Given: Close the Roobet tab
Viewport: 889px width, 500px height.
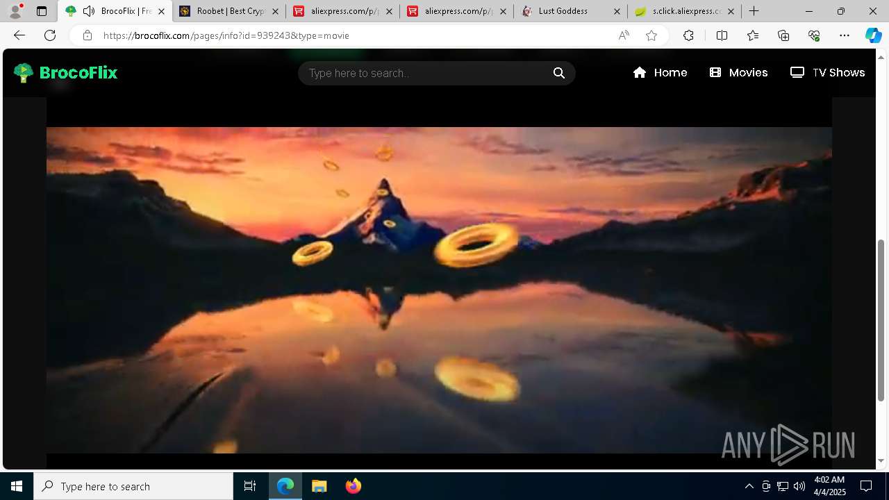Looking at the screenshot, I should (275, 11).
